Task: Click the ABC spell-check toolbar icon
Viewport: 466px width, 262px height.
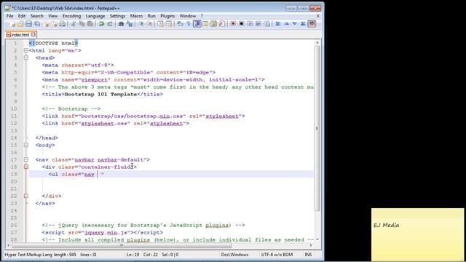Action: [312, 24]
